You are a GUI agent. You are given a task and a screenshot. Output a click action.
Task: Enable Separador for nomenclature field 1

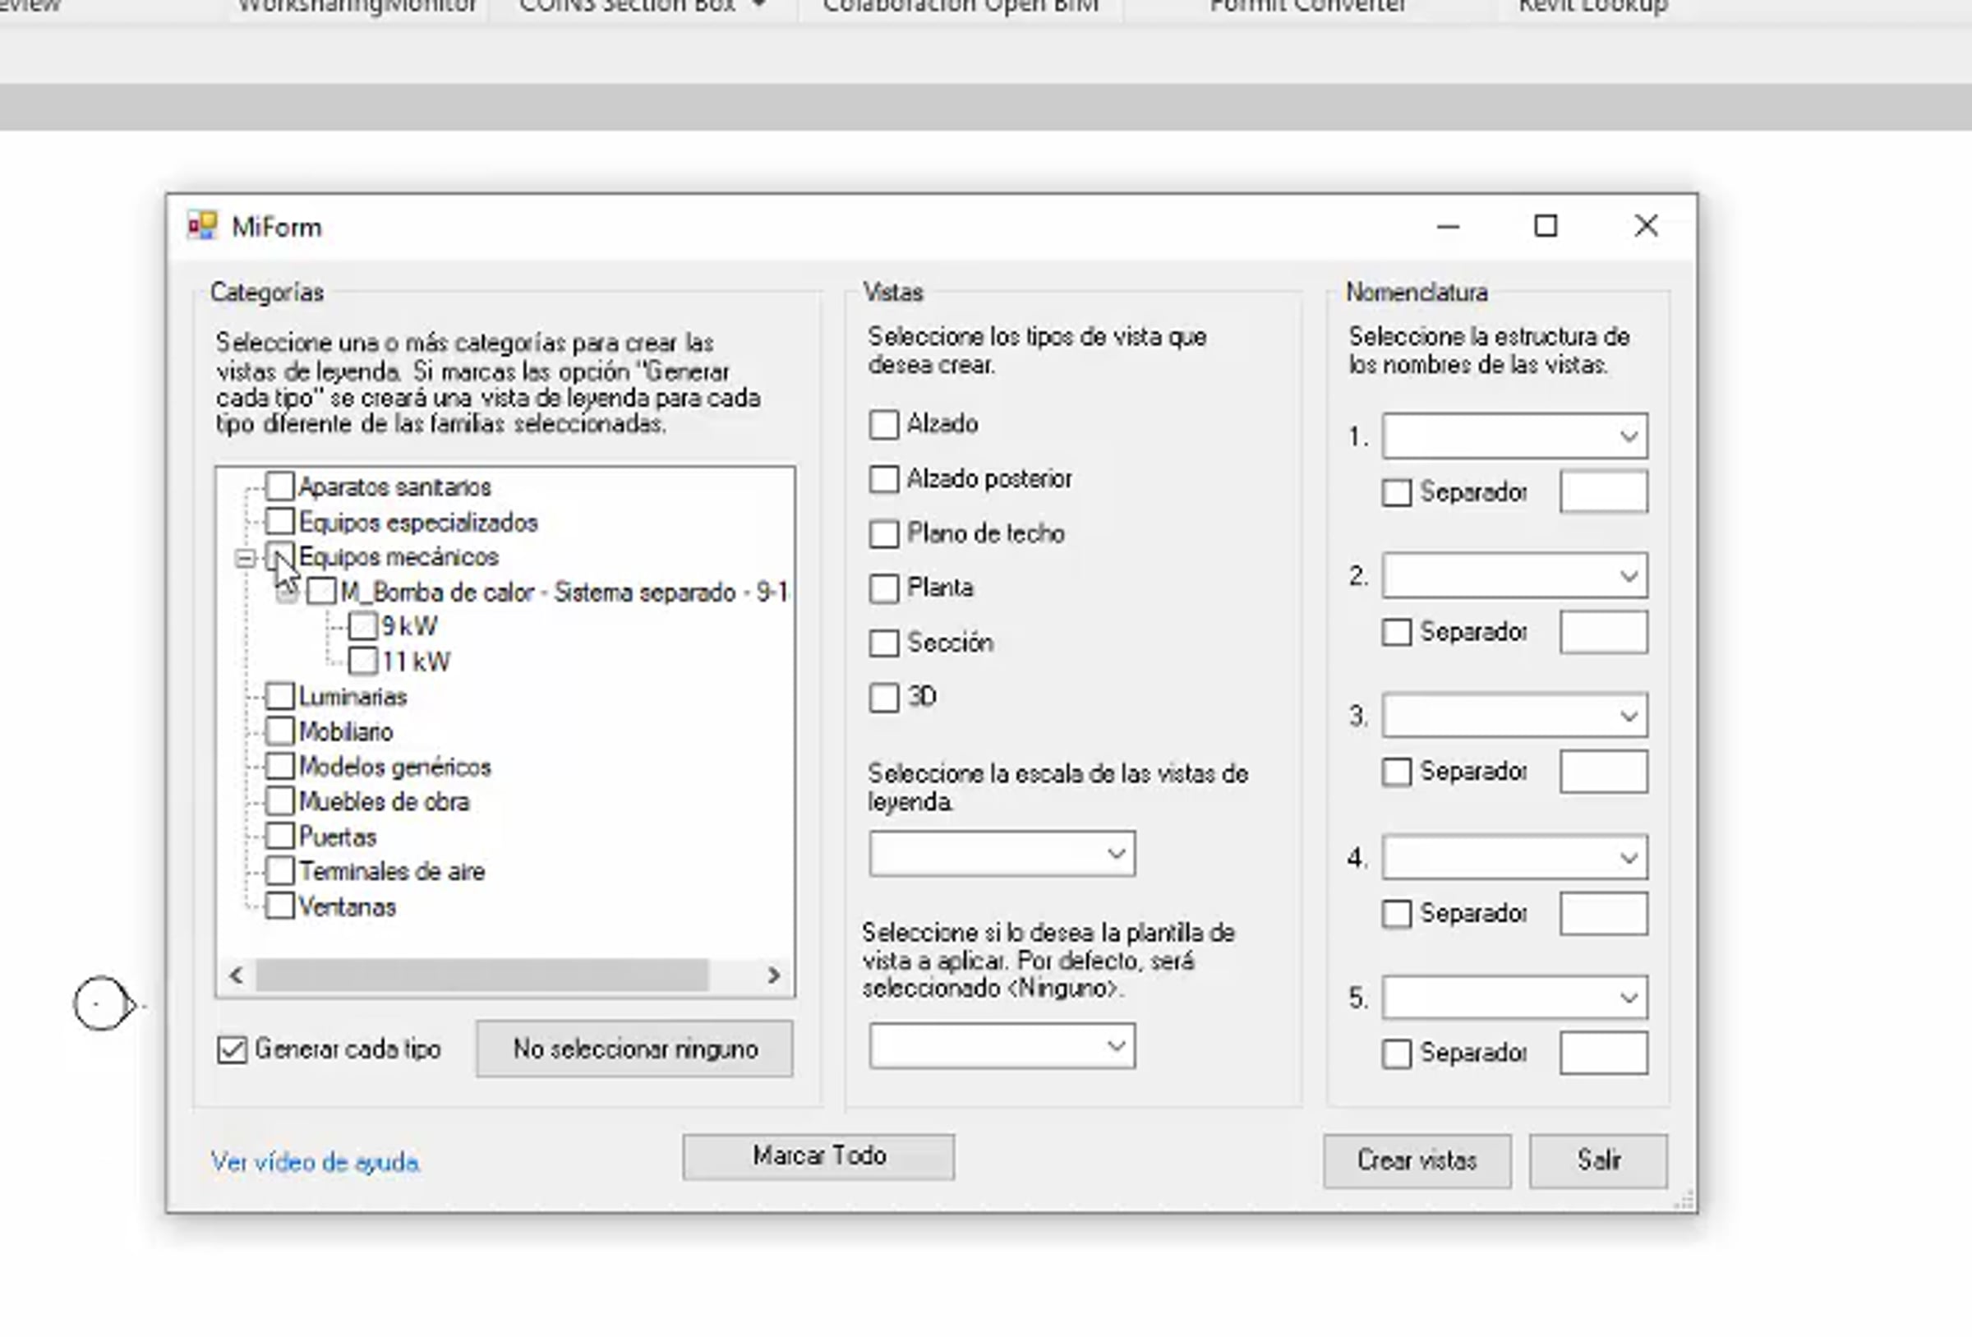click(1397, 492)
